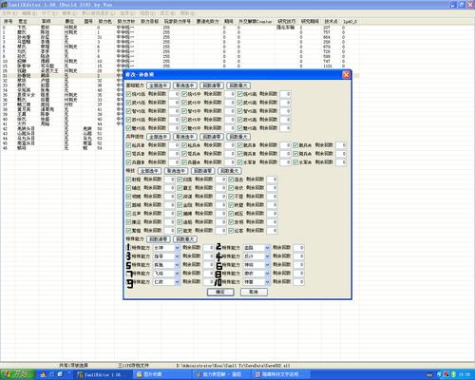Image resolution: width=475 pixels, height=380 pixels.
Task: Click the Windows Start button
Action: point(17,374)
